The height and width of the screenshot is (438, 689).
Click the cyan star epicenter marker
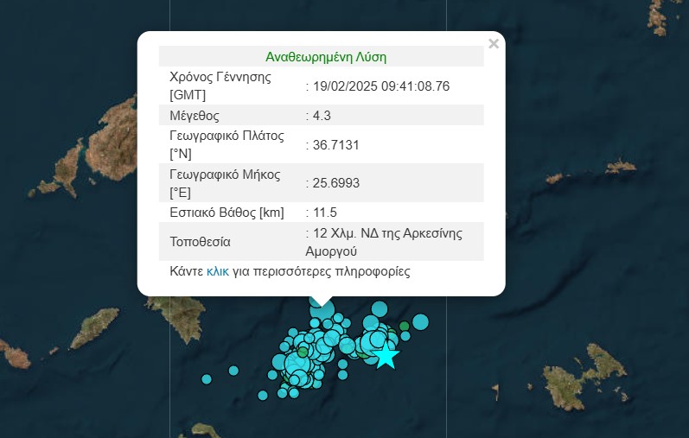click(x=386, y=355)
